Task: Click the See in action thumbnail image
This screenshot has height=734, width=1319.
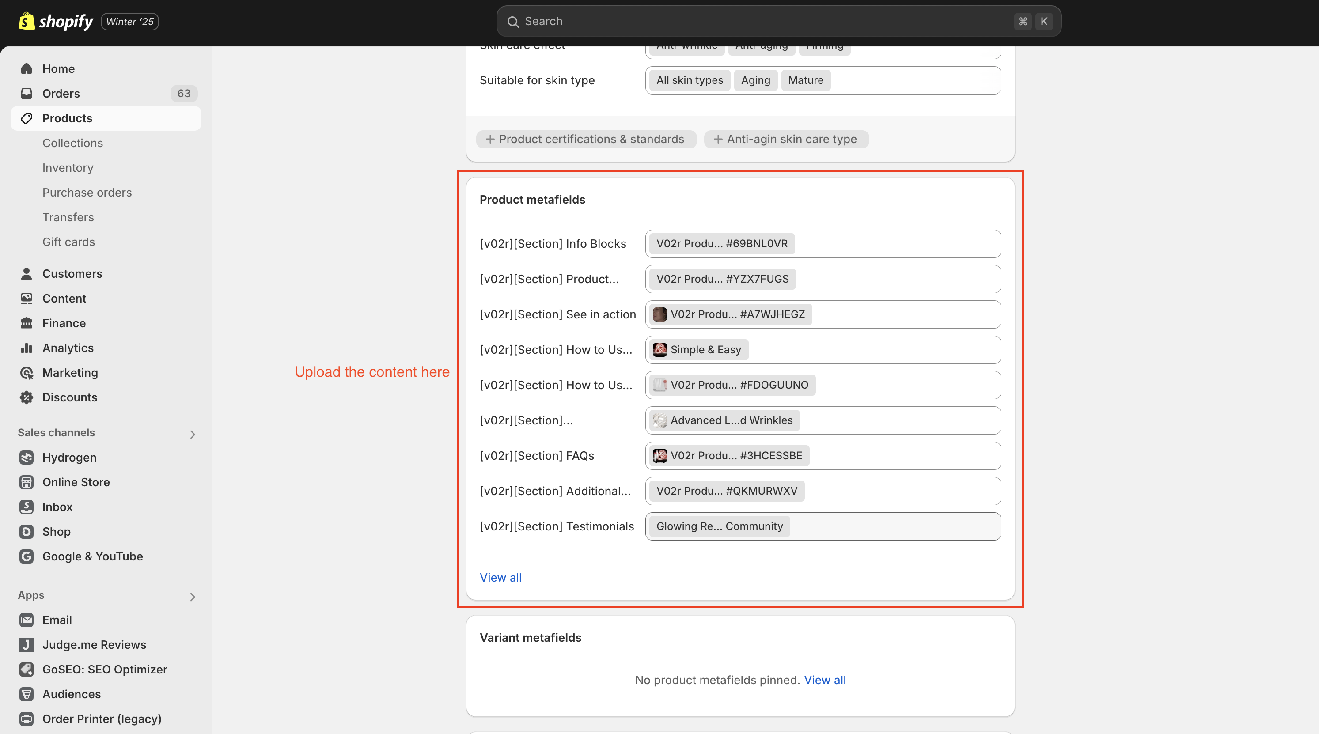Action: (660, 314)
